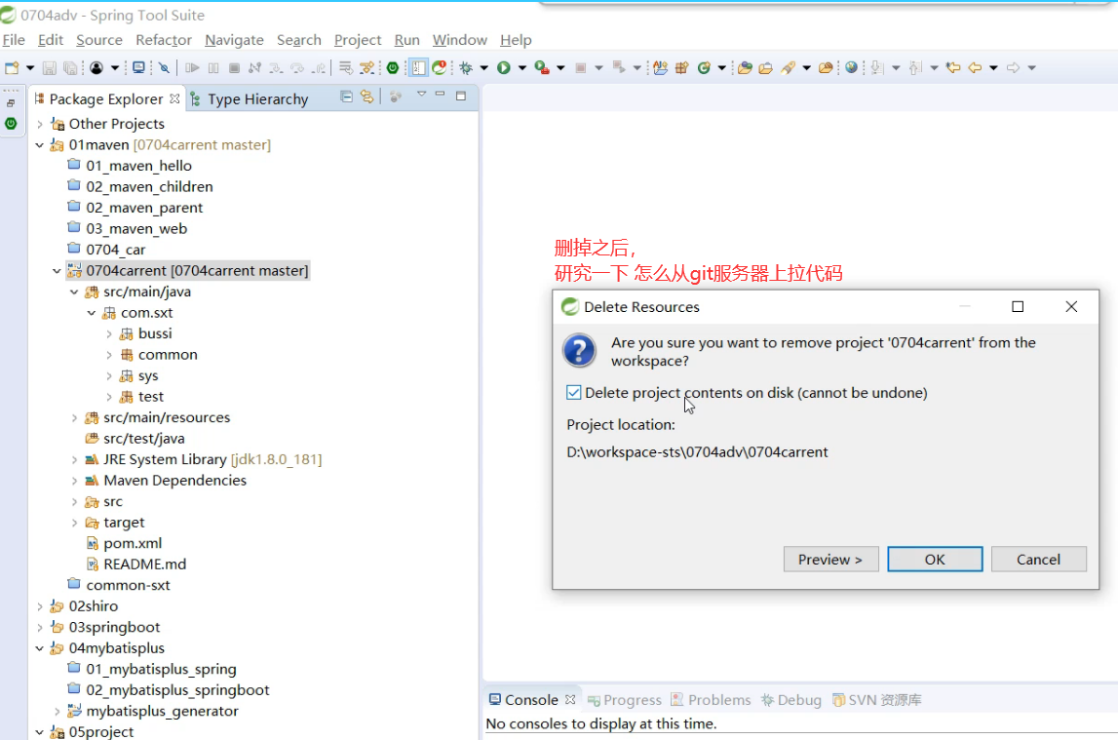Image resolution: width=1118 pixels, height=740 pixels.
Task: Open the File menu
Action: (x=14, y=40)
